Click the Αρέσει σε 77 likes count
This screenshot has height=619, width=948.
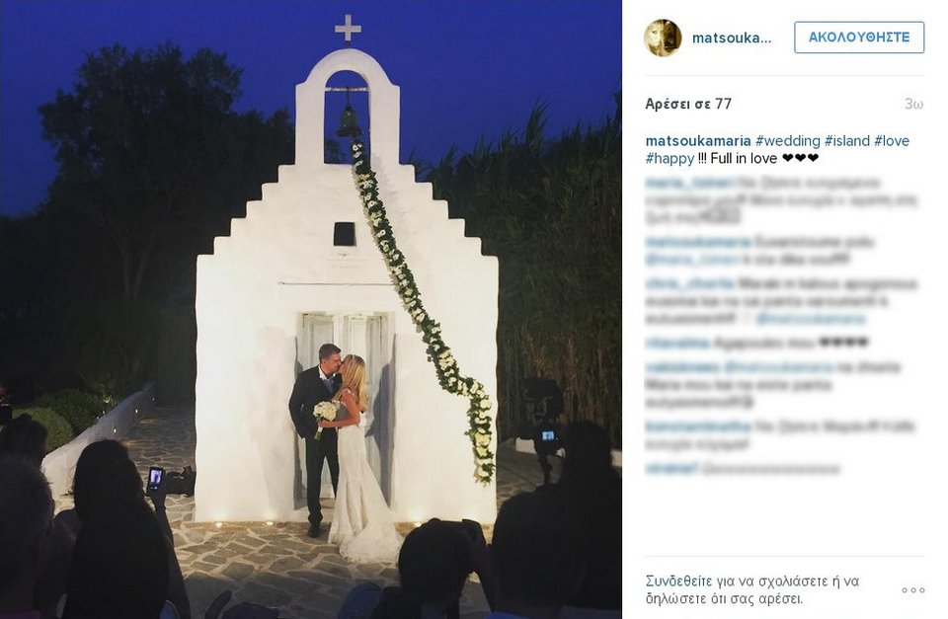click(688, 104)
